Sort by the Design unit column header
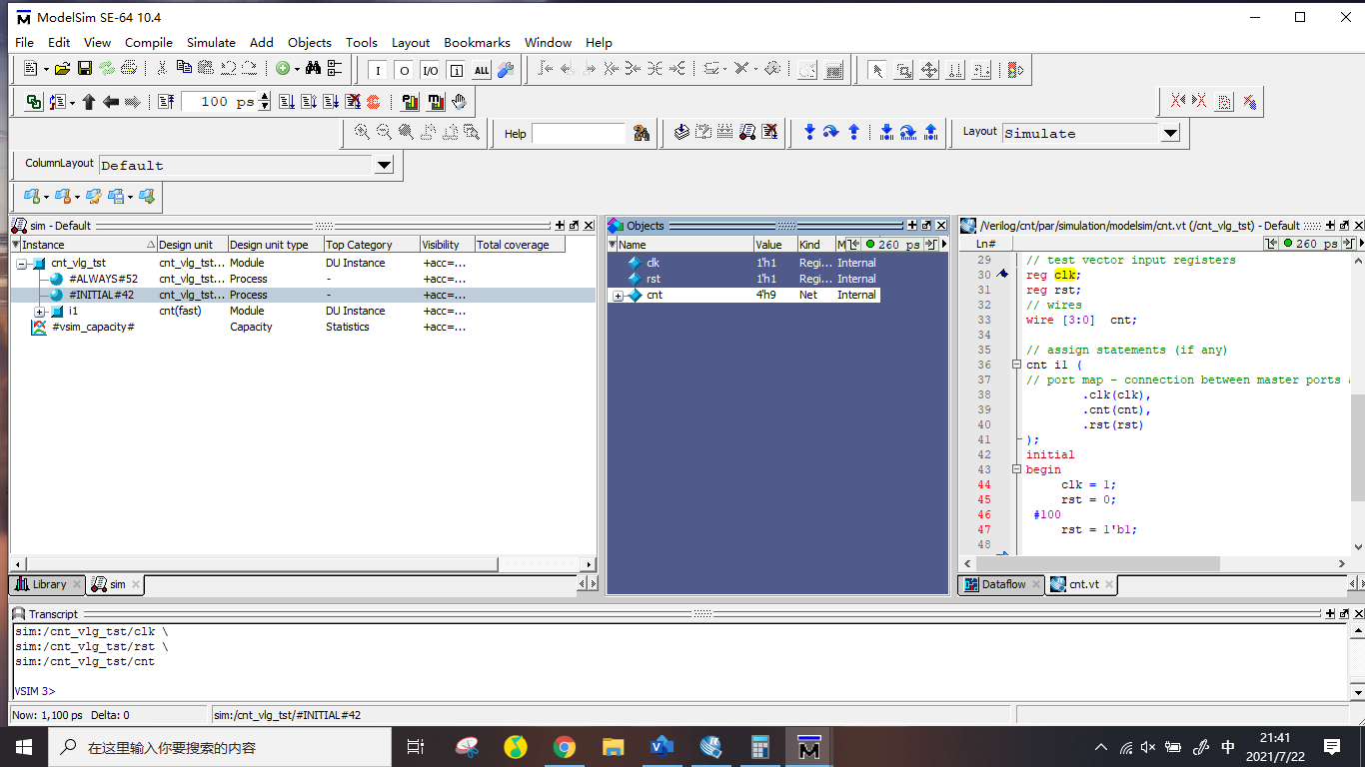This screenshot has width=1365, height=767. coord(192,245)
